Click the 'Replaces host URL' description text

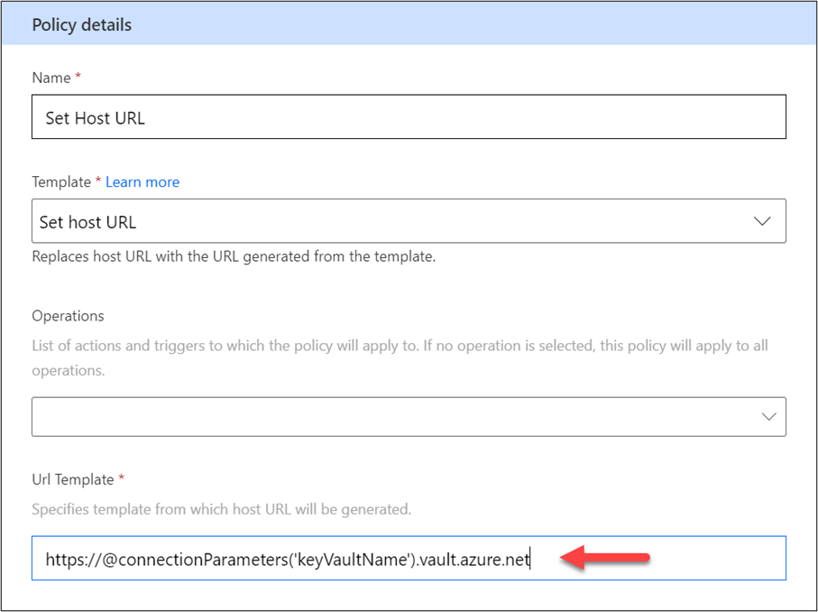coord(234,255)
